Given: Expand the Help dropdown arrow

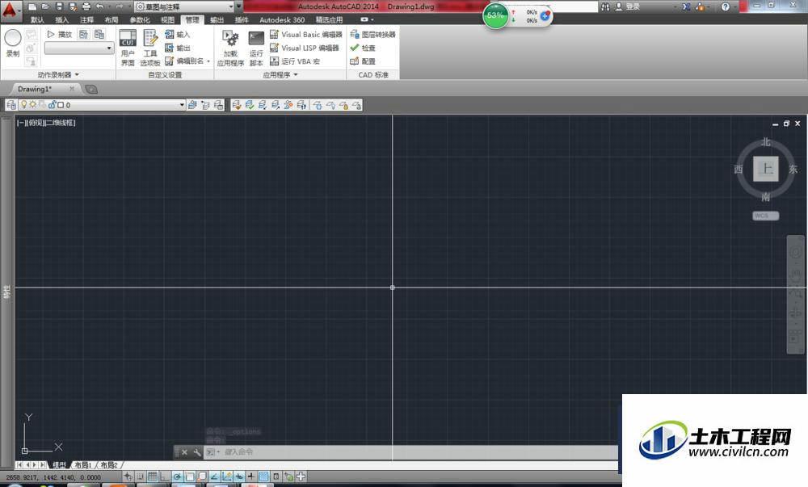Looking at the screenshot, I should click(x=734, y=6).
